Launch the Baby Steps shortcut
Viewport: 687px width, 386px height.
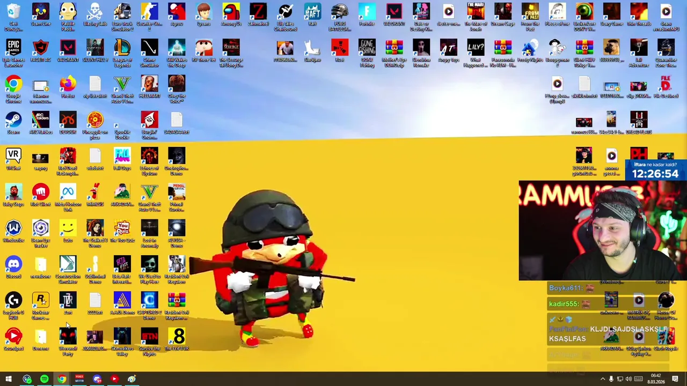13,195
